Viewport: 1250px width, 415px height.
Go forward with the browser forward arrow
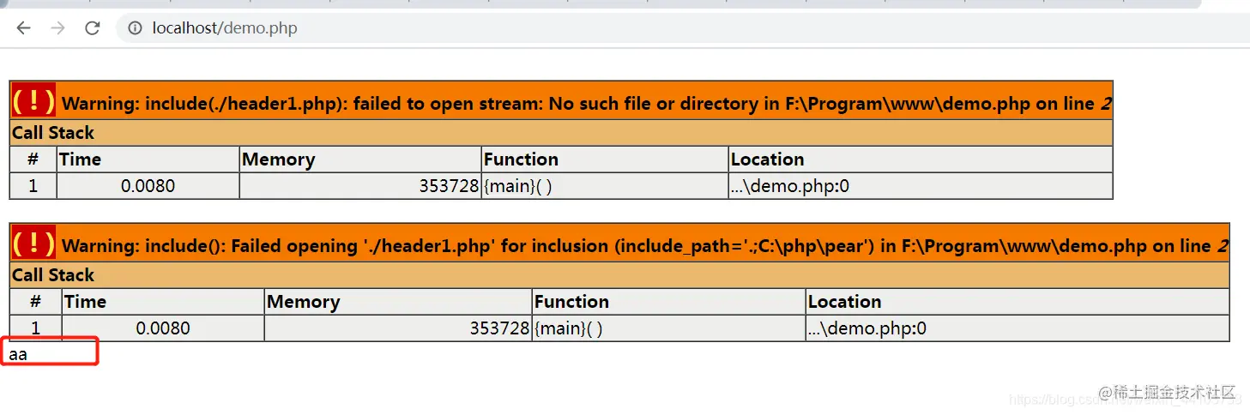point(57,28)
